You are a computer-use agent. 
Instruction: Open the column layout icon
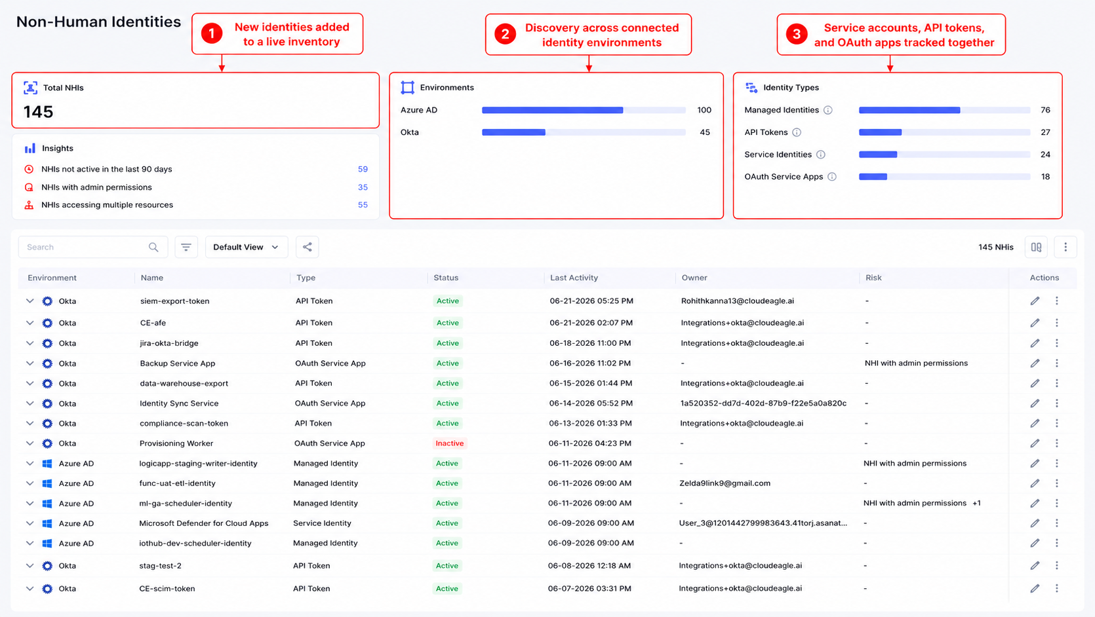pos(1036,247)
